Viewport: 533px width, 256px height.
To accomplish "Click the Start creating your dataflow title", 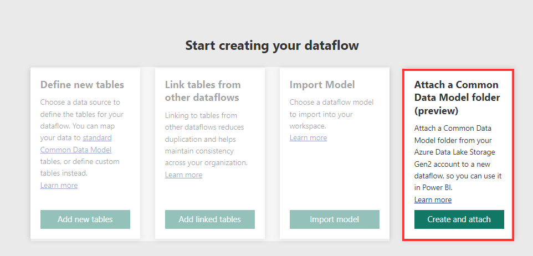I will (272, 45).
